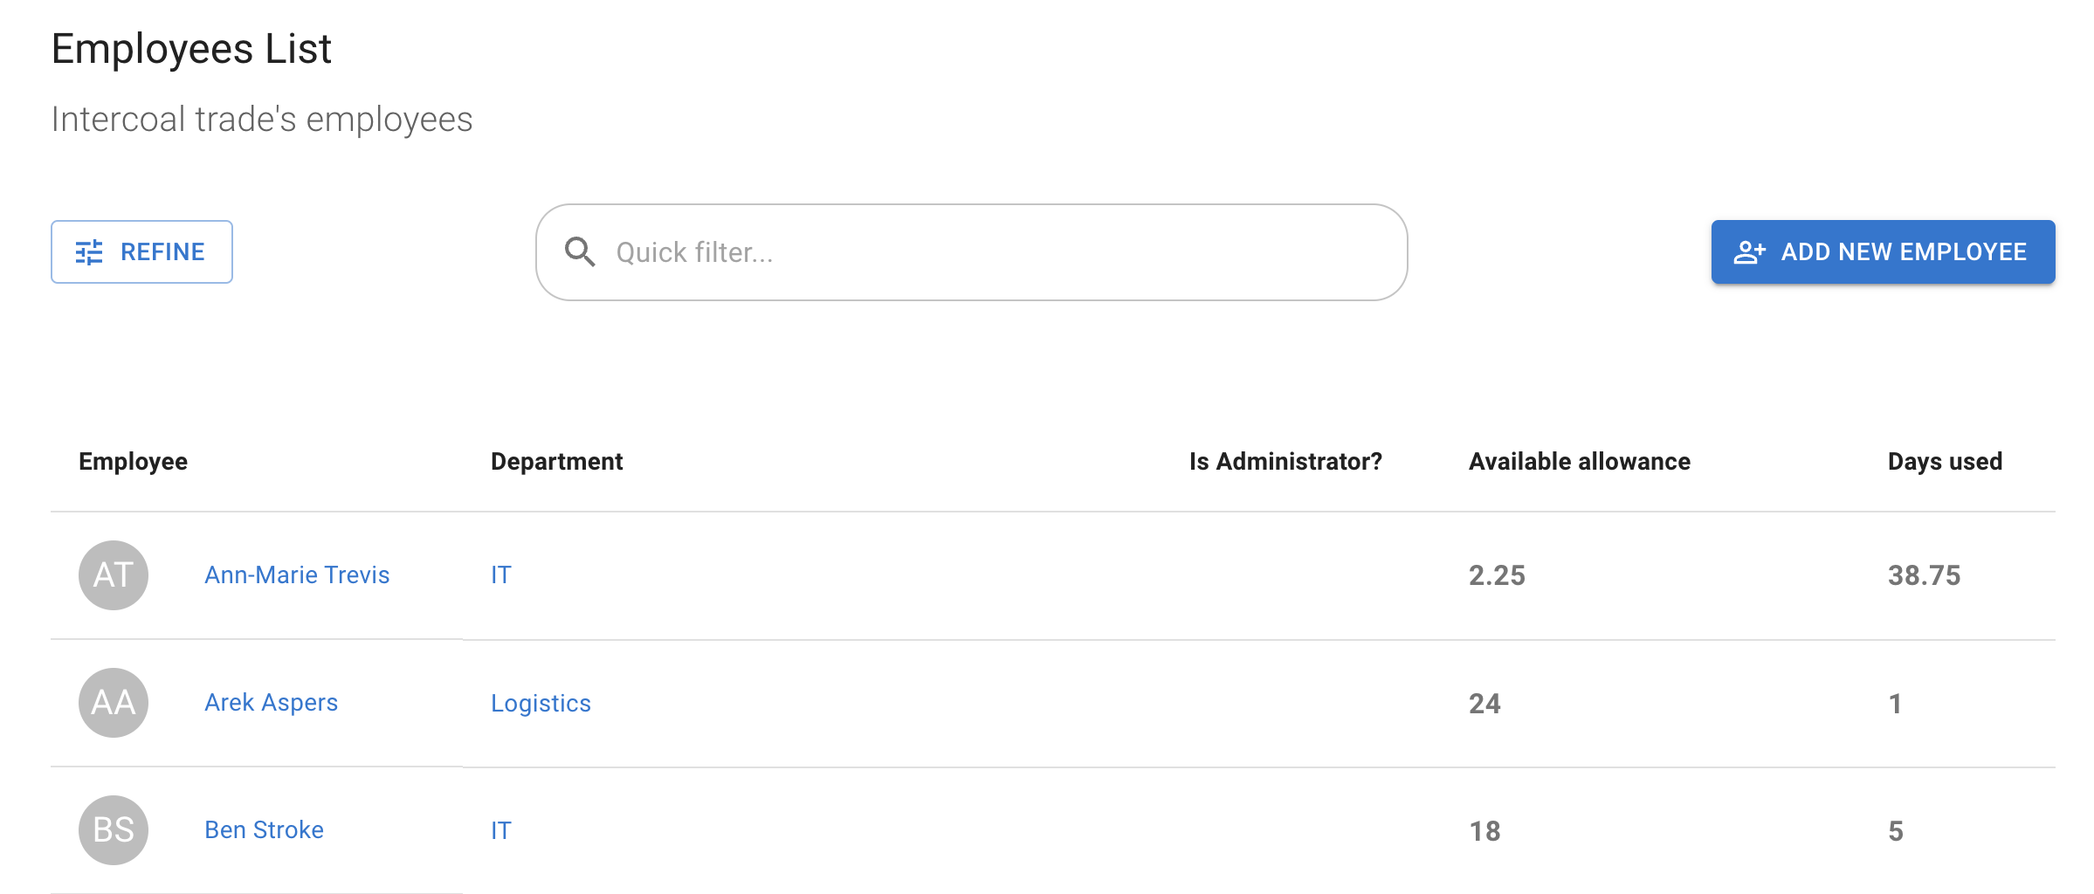
Task: Click Arek Aspers's AA avatar circle
Action: 113,703
